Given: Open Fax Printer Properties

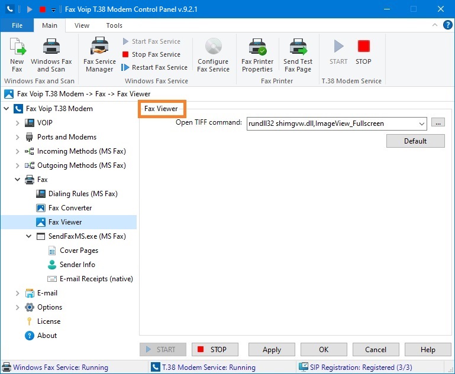Looking at the screenshot, I should [x=257, y=55].
